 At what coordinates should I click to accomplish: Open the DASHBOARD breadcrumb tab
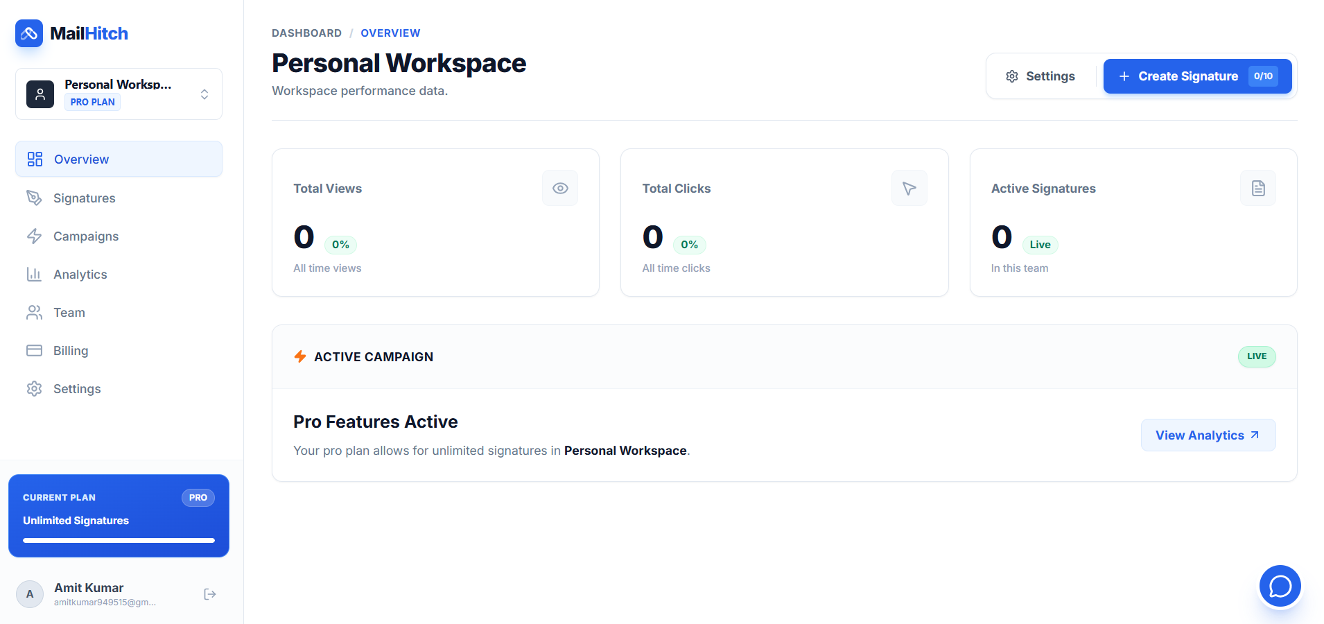(x=306, y=33)
